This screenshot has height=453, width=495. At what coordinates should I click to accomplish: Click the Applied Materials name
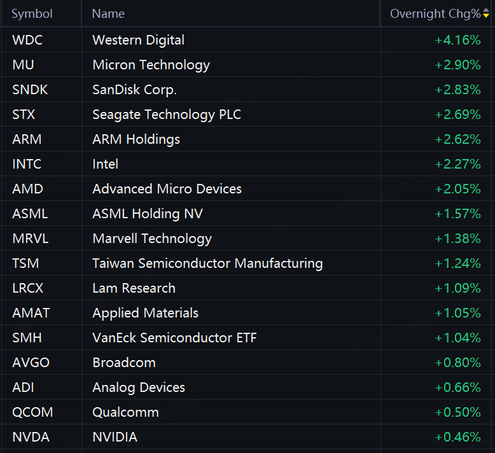tap(145, 313)
